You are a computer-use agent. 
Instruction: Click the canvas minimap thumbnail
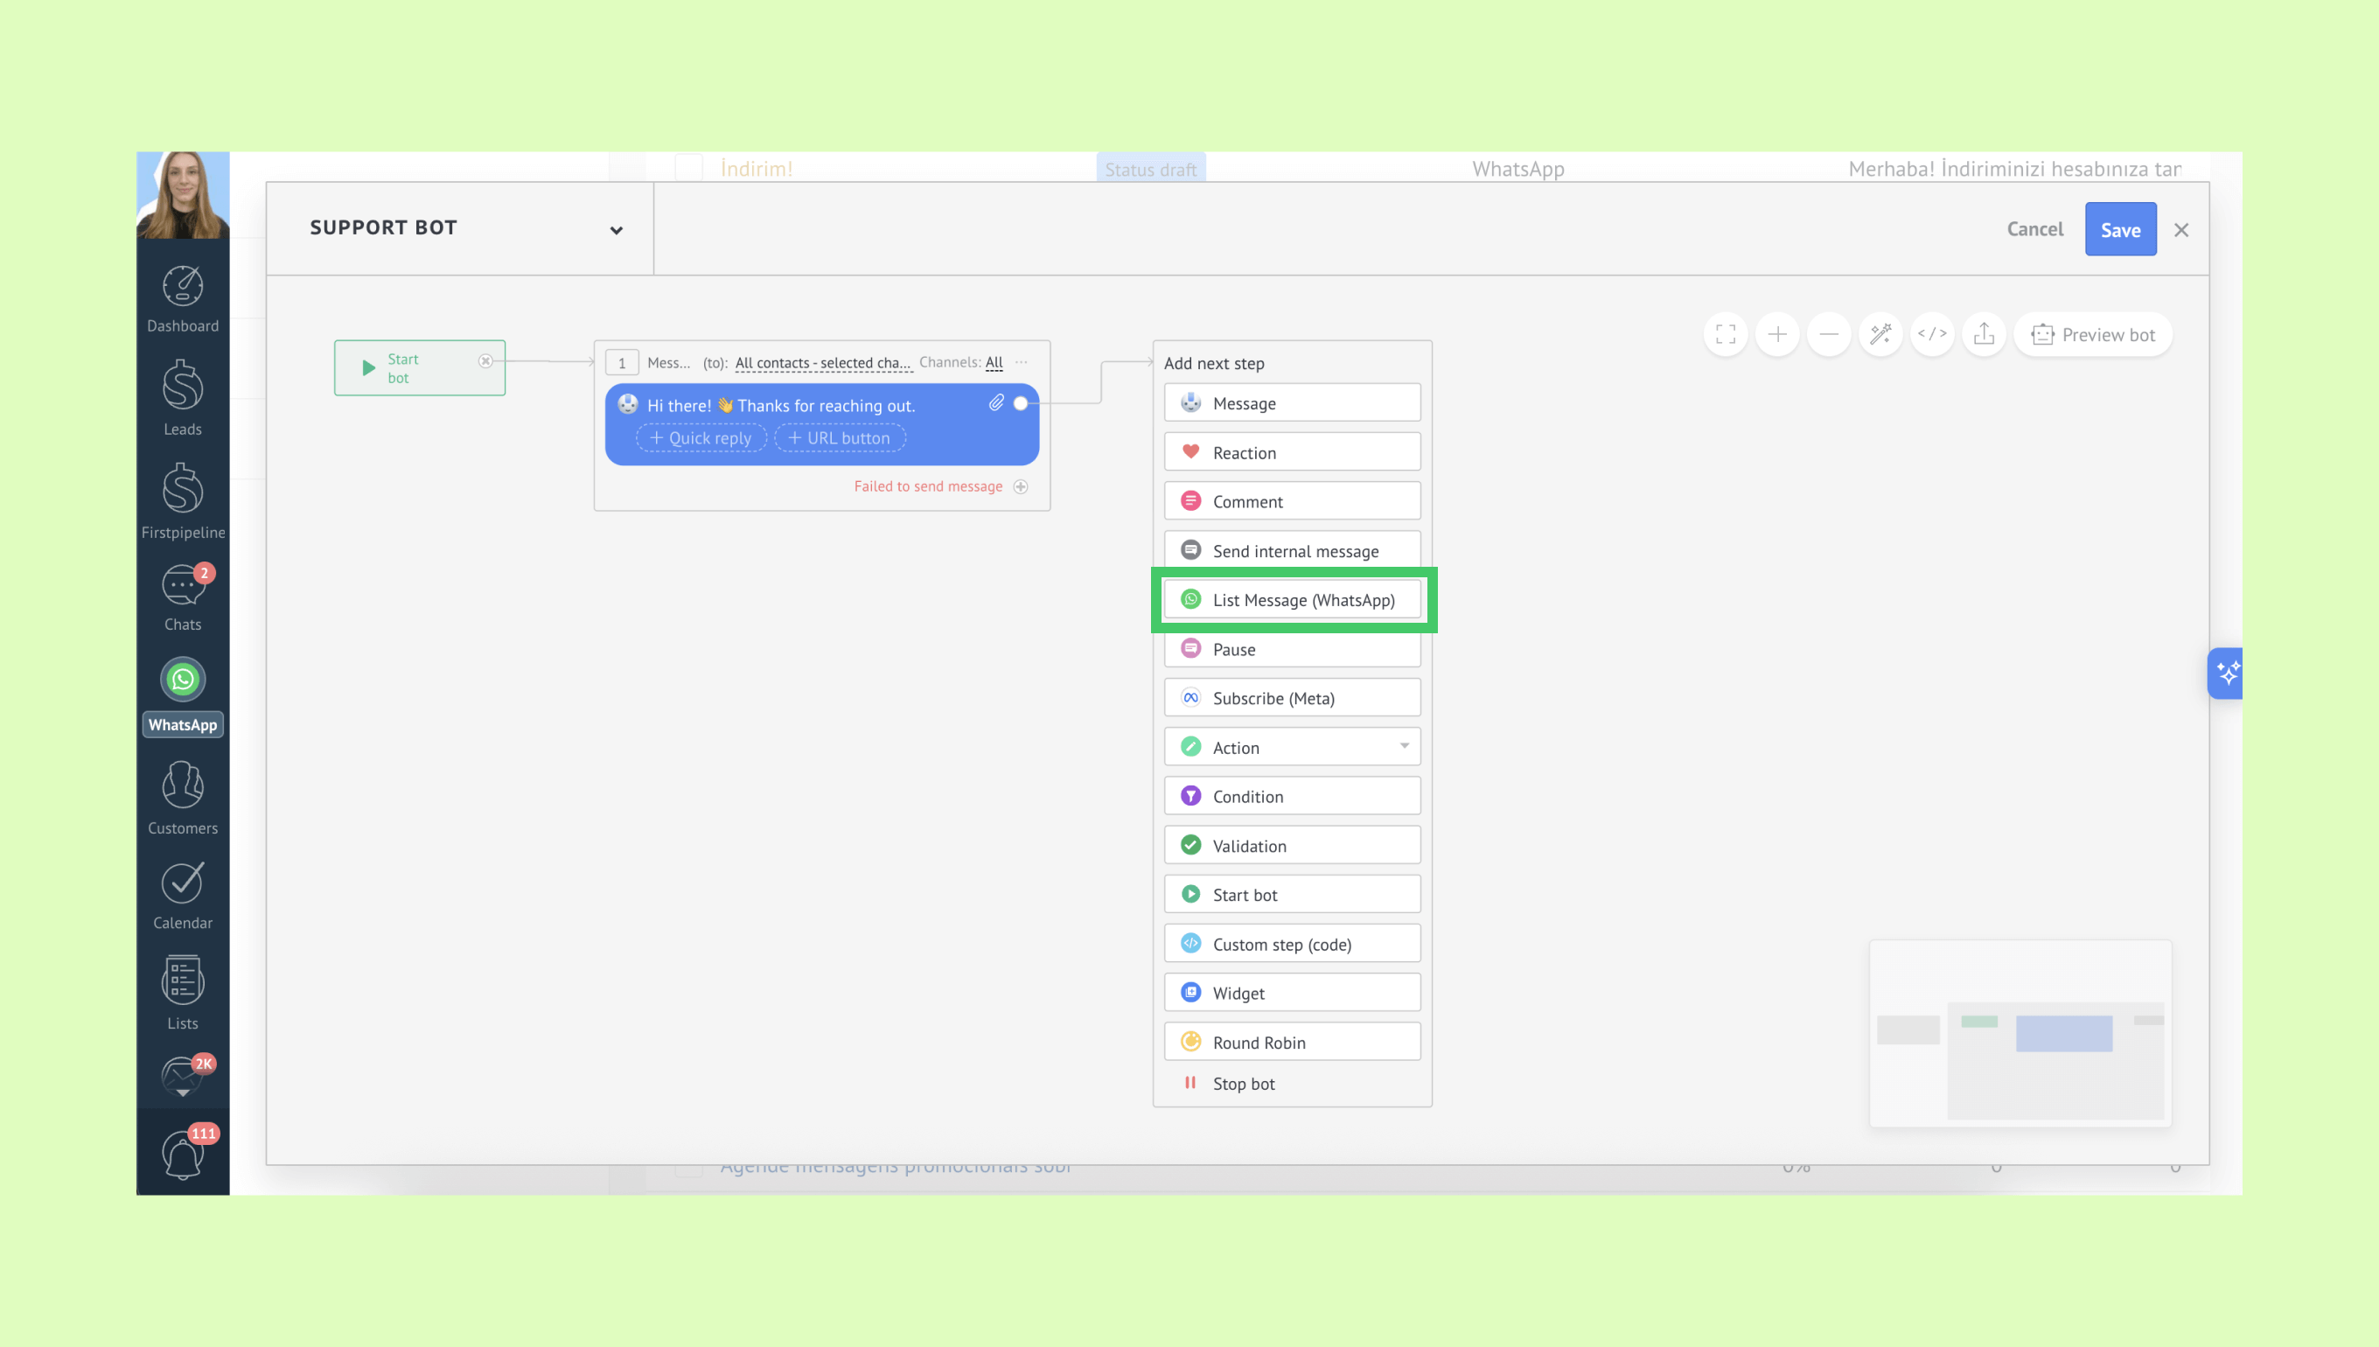coord(2020,1032)
